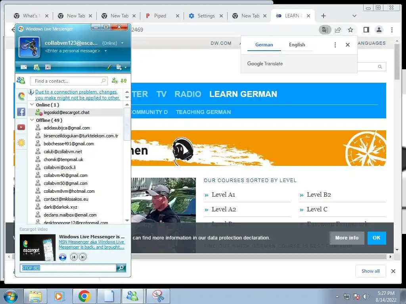
Task: Open the e-mail inbox icon in Messenger
Action: [x=24, y=67]
